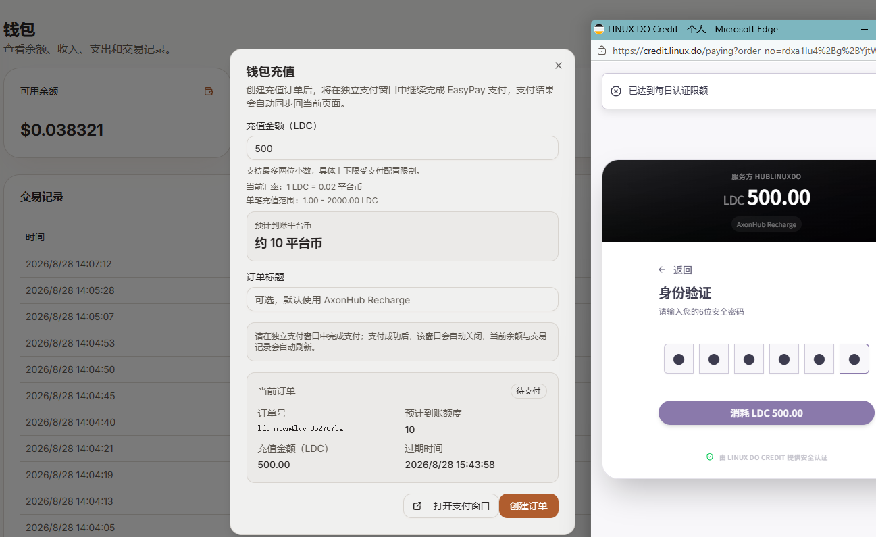Click the record at 2026/8/28 14:04:05
Viewport: 876px width, 537px height.
[x=70, y=528]
